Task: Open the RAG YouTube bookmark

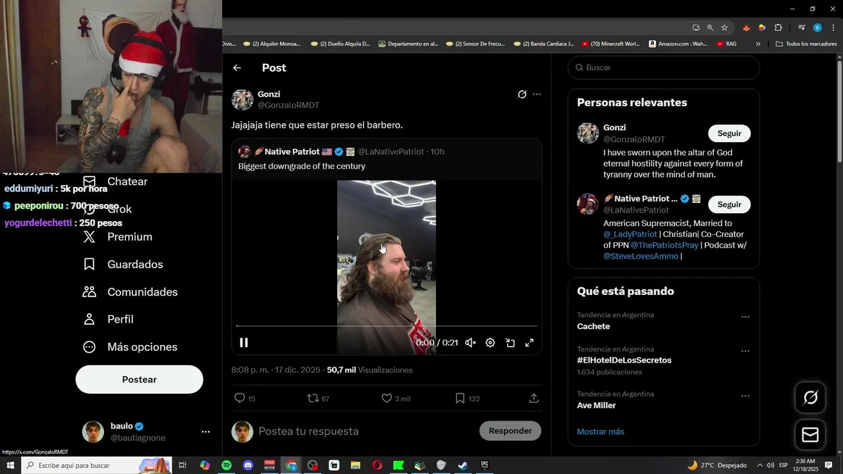Action: [x=726, y=44]
